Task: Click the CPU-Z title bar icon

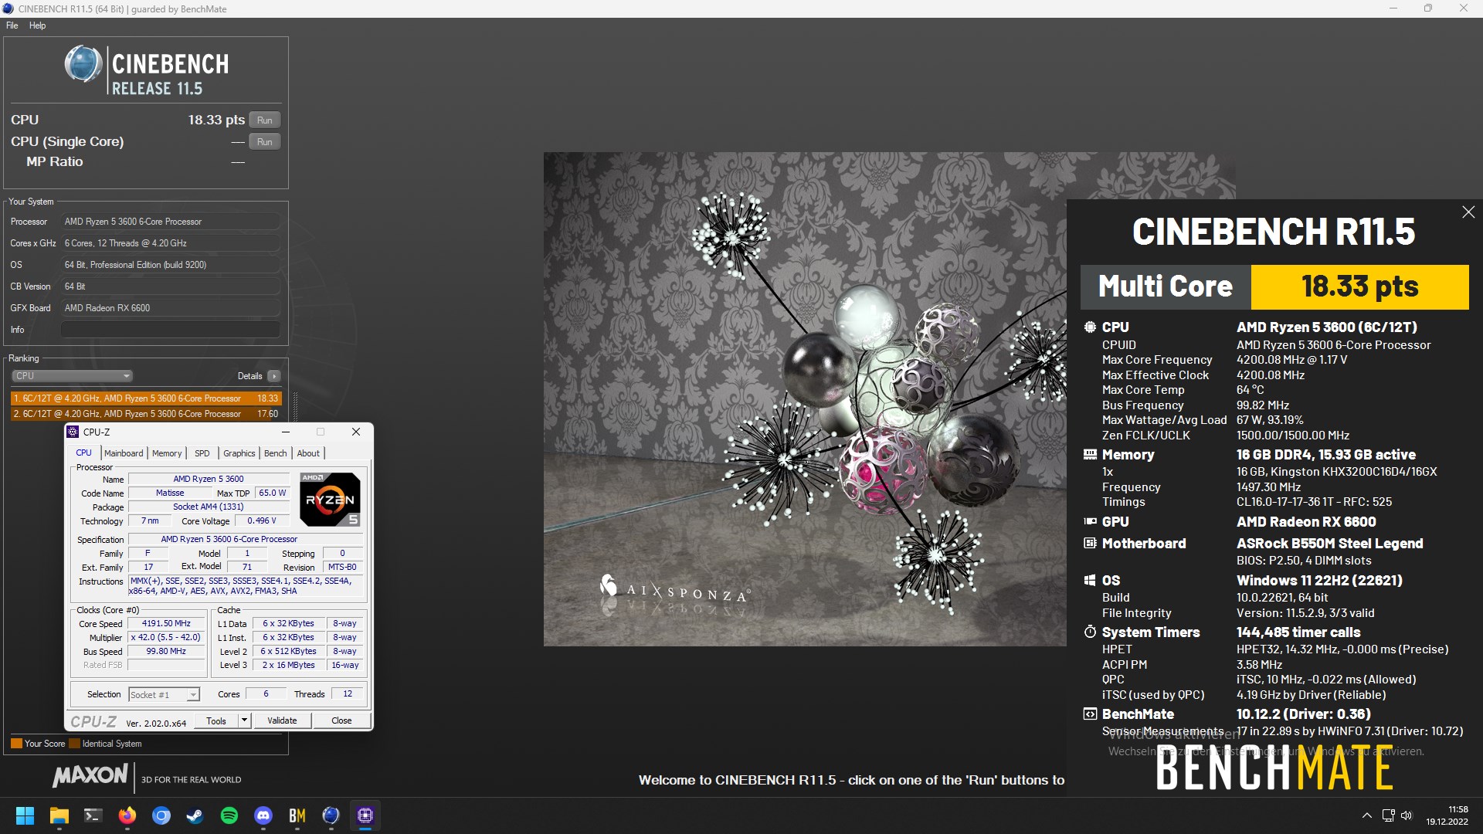Action: tap(73, 432)
